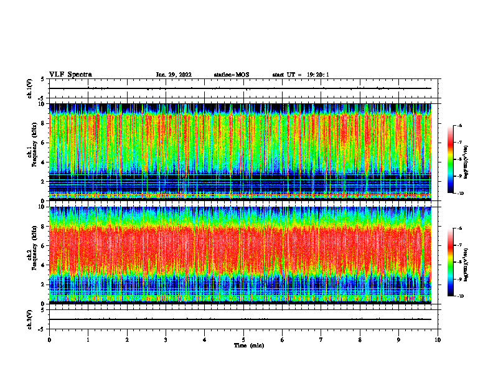Click time axis tick label "1"
The width and height of the screenshot is (493, 381).
[x=88, y=340]
